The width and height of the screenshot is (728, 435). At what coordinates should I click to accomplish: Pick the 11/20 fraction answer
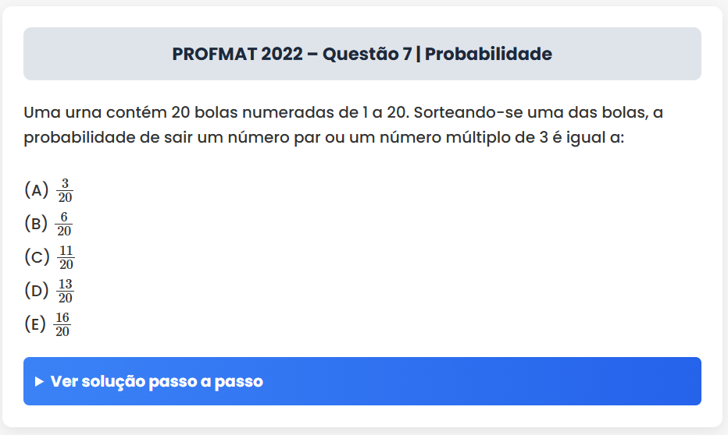pyautogui.click(x=66, y=257)
